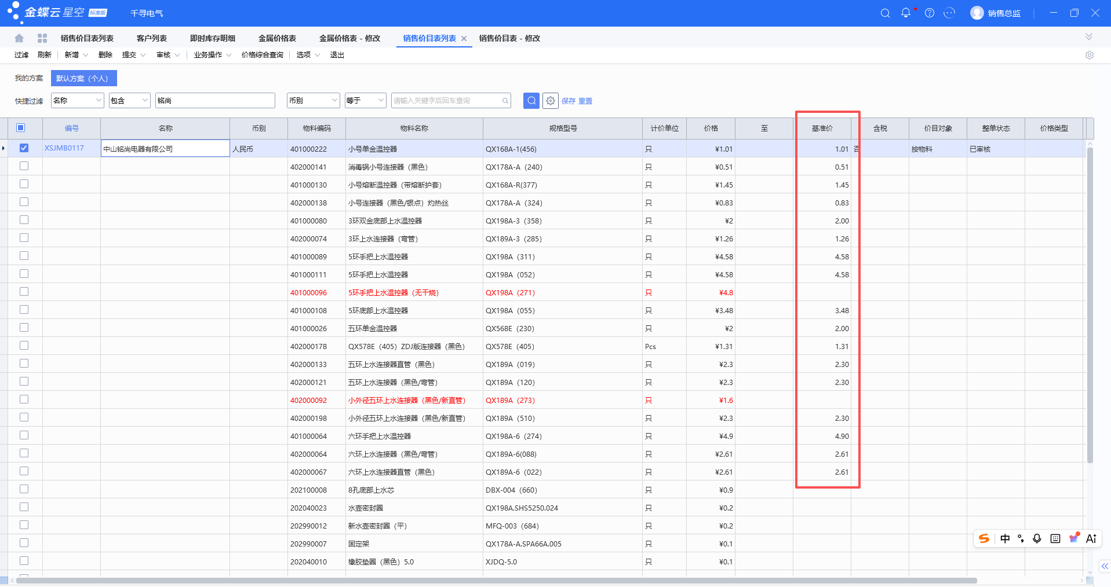Click the blue search filter button
Image resolution: width=1111 pixels, height=587 pixels.
531,101
